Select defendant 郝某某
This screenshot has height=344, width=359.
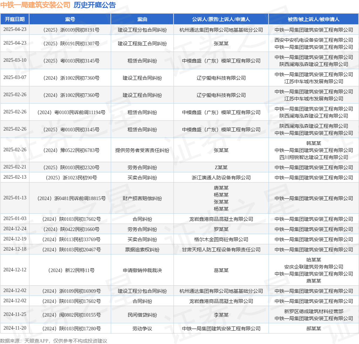tap(314, 329)
